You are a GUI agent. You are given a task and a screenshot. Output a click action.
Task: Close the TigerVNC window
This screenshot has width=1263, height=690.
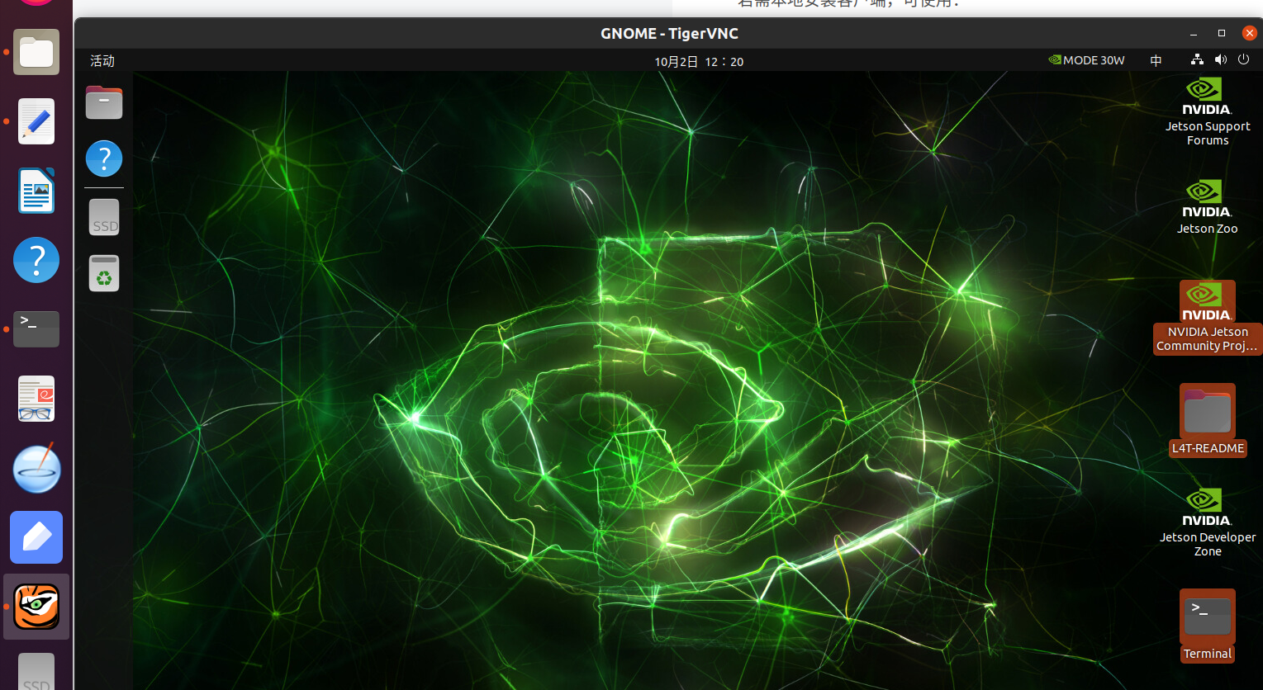(1250, 33)
